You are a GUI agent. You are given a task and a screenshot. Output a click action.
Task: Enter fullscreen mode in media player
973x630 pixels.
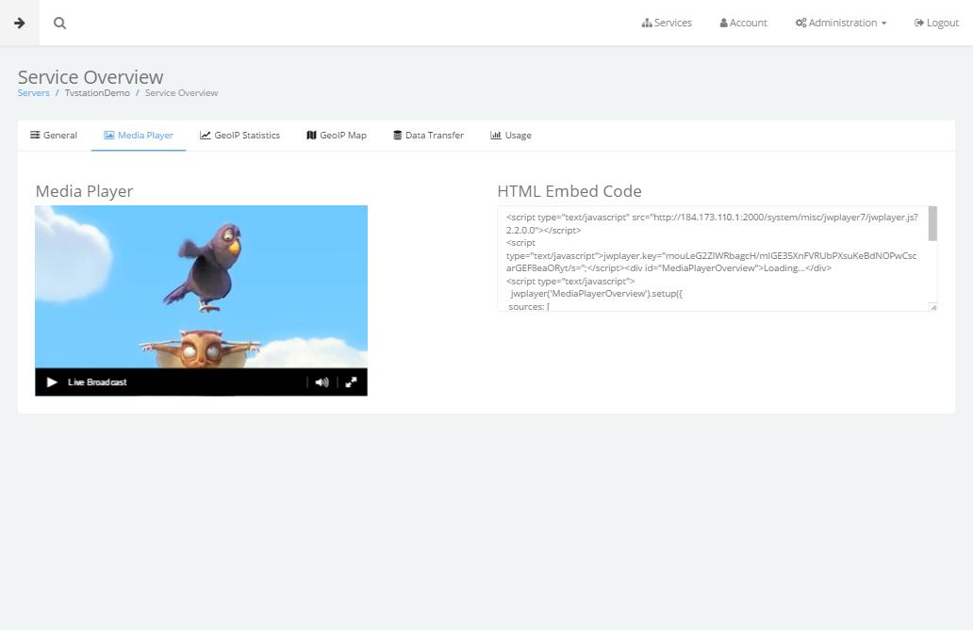[x=352, y=382]
